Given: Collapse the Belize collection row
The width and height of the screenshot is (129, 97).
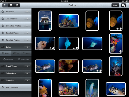Looking at the screenshot, I should pos(16,47).
